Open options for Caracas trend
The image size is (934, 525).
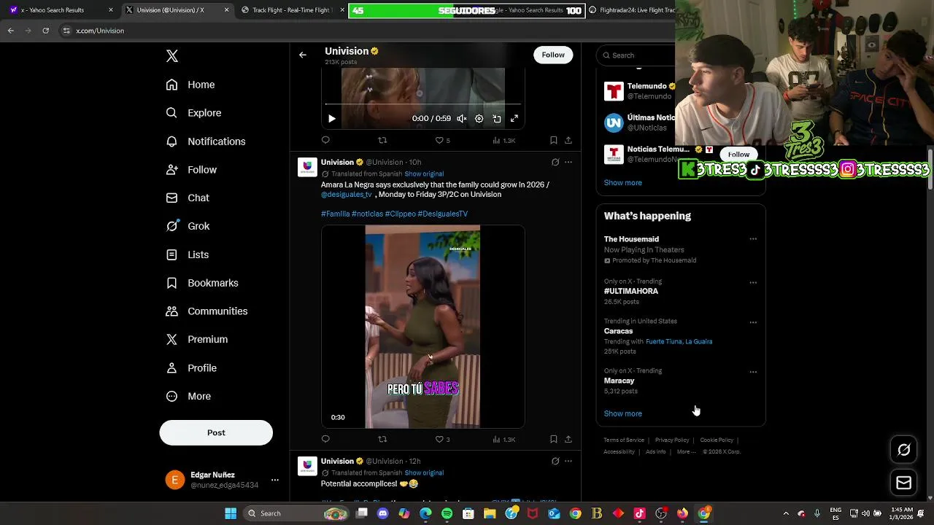(753, 322)
